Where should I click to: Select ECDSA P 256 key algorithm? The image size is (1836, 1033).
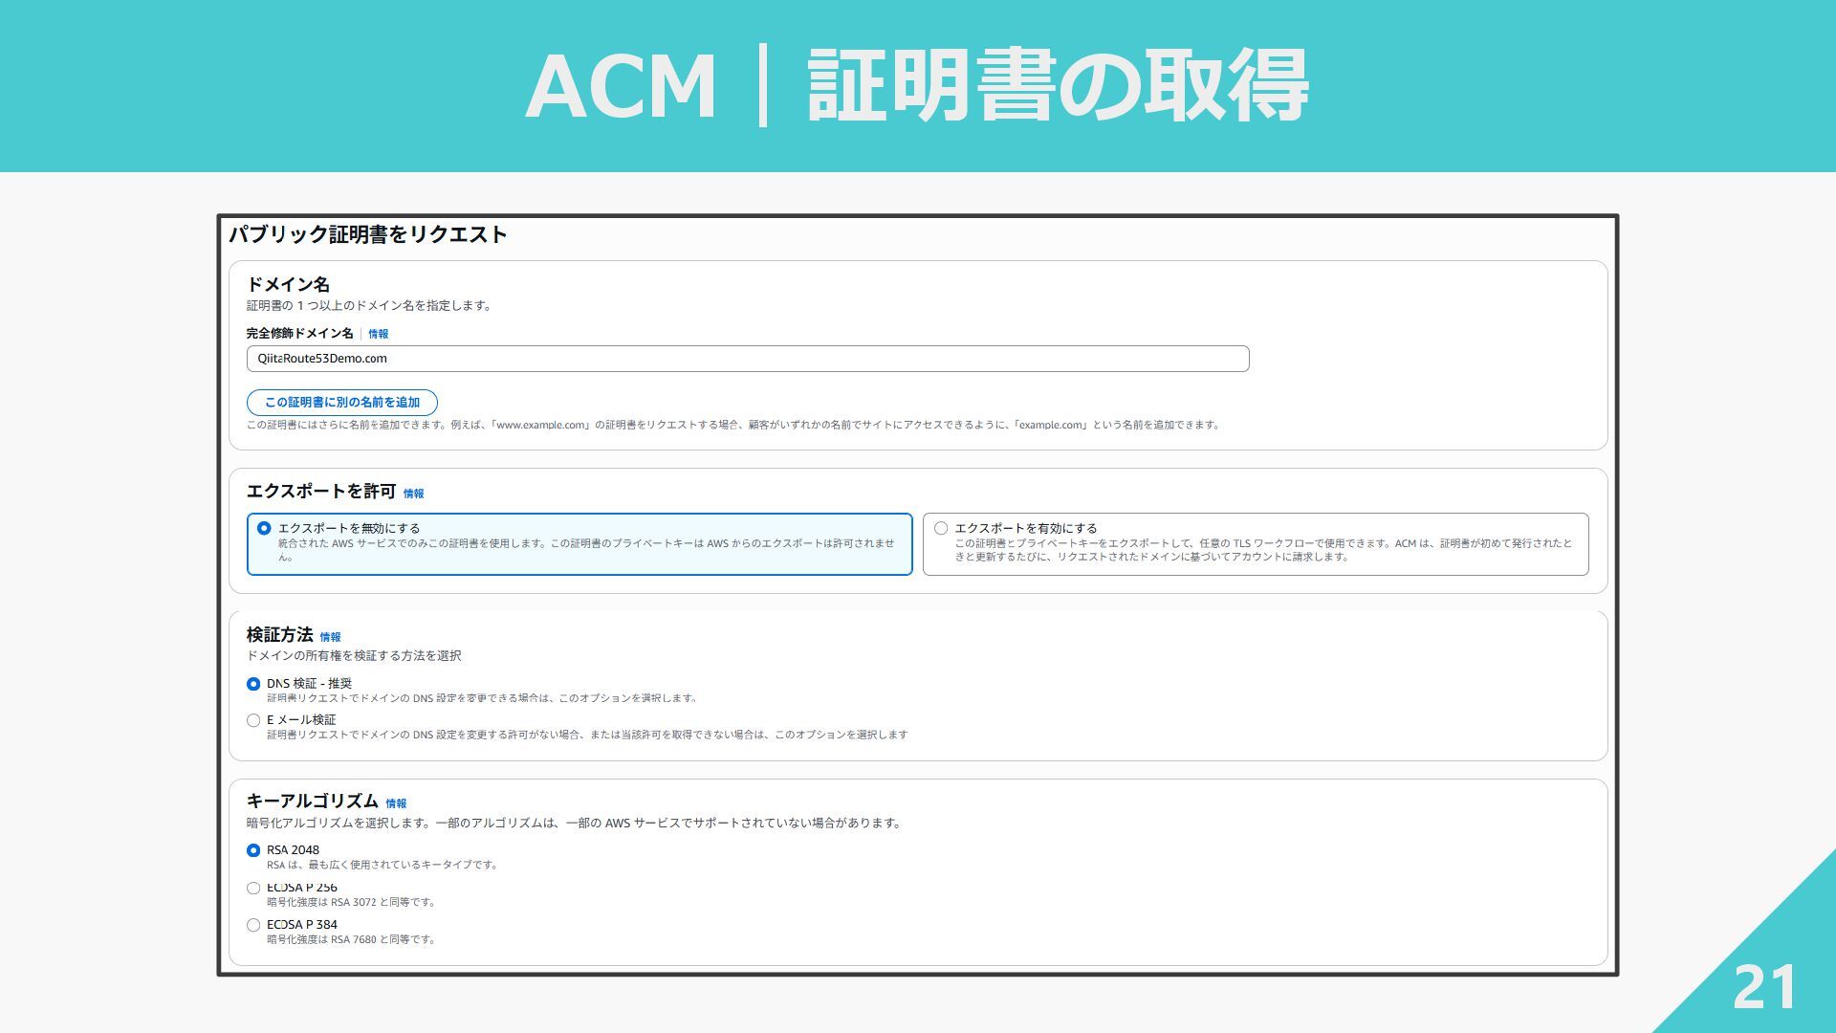tap(253, 888)
